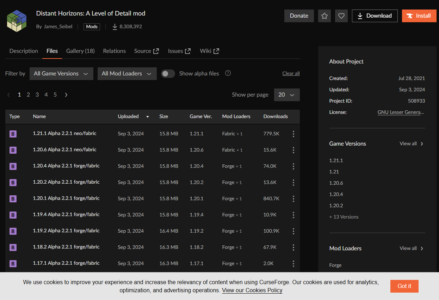Open the Gallery (18) tab
This screenshot has height=300, width=439.
[x=80, y=51]
